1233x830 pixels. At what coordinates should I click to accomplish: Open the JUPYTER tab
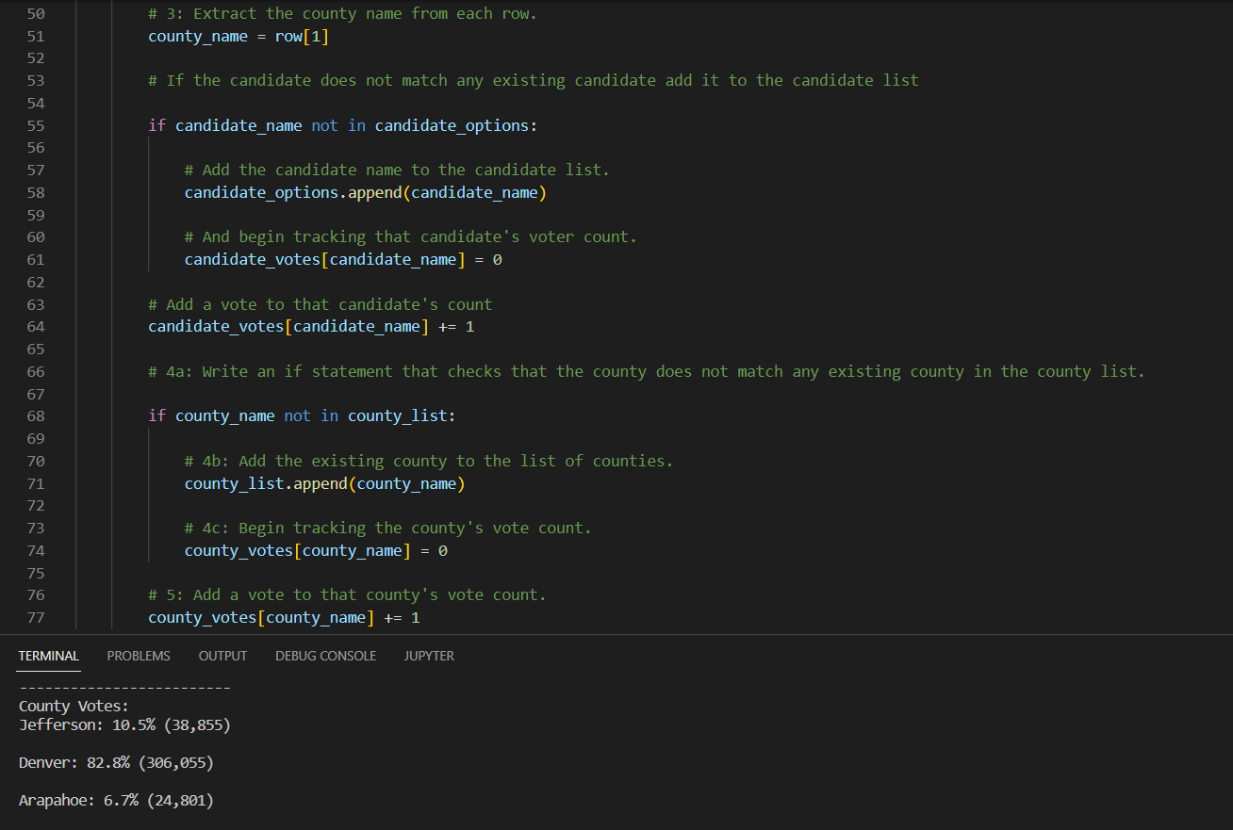[428, 656]
